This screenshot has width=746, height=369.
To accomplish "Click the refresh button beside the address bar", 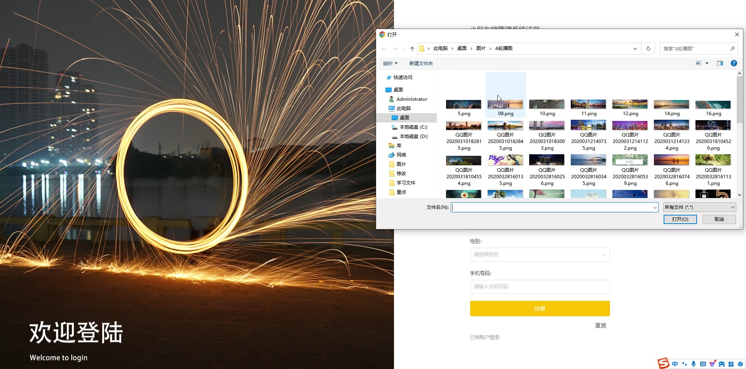I will pos(648,49).
